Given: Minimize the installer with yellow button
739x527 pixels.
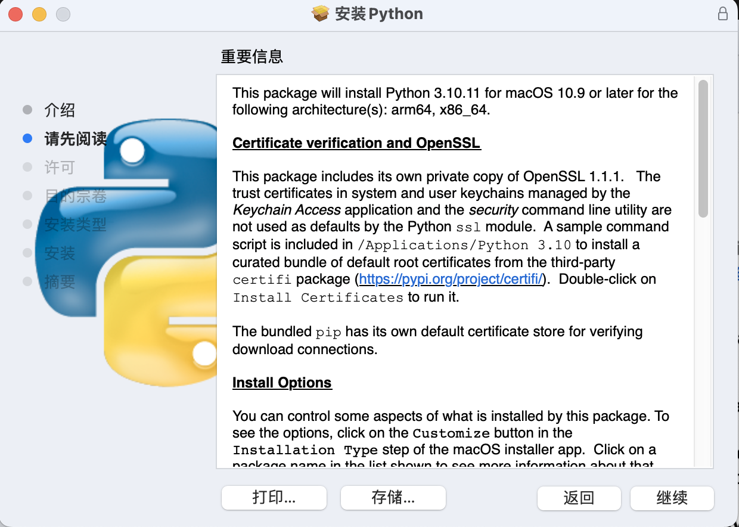Looking at the screenshot, I should [39, 14].
